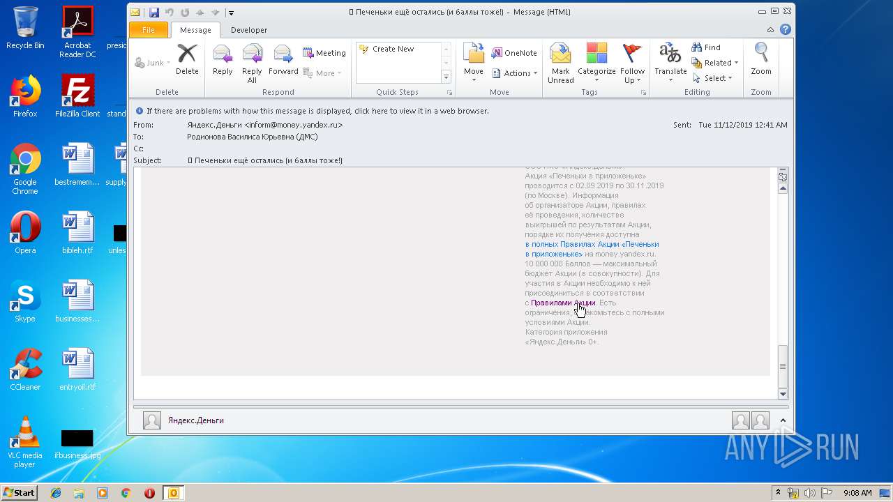
Task: Open the bibleh.rtf document
Action: click(x=77, y=233)
